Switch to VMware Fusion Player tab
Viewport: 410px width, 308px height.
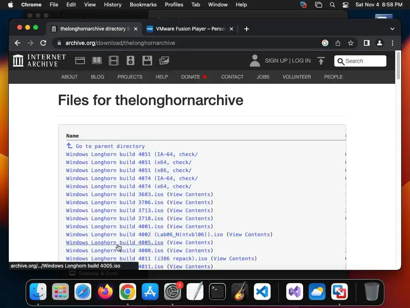(190, 29)
